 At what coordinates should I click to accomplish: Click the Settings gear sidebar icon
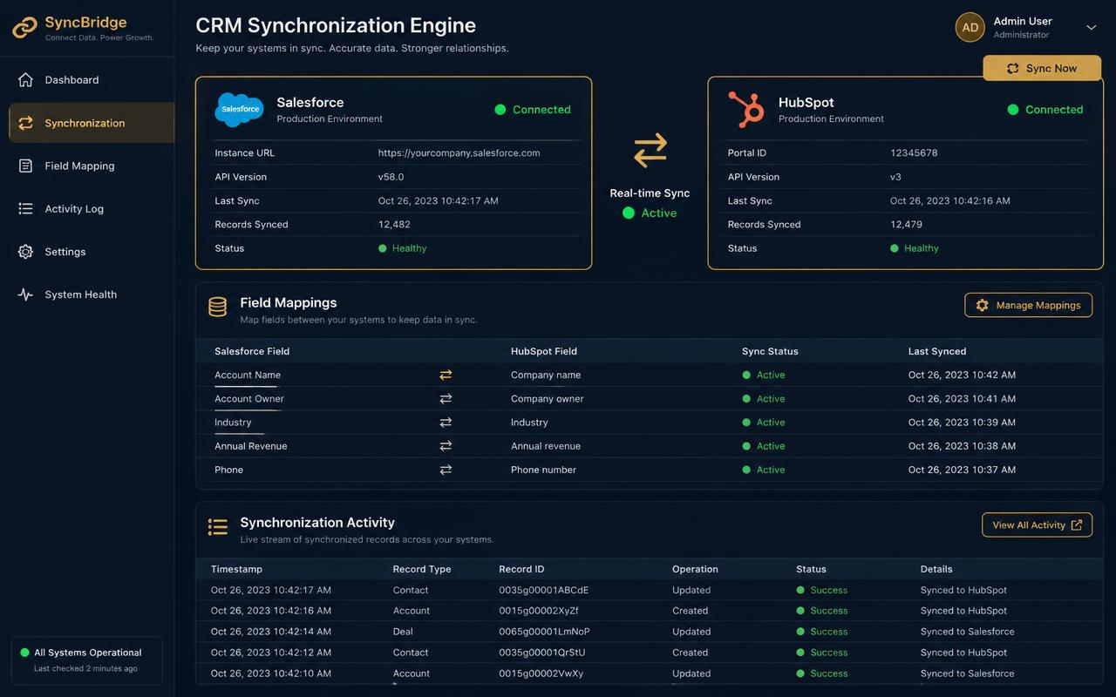[25, 252]
